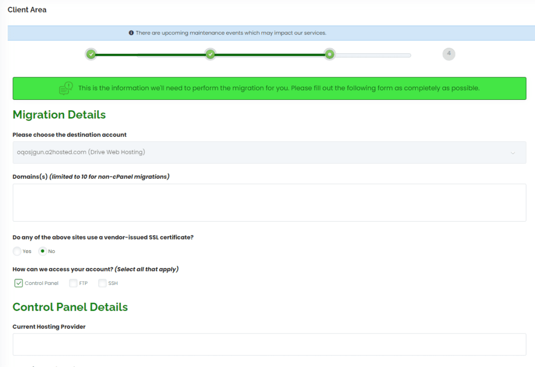The width and height of the screenshot is (535, 367).
Task: Select No for vendor-issued SSL certificate
Action: pos(43,251)
